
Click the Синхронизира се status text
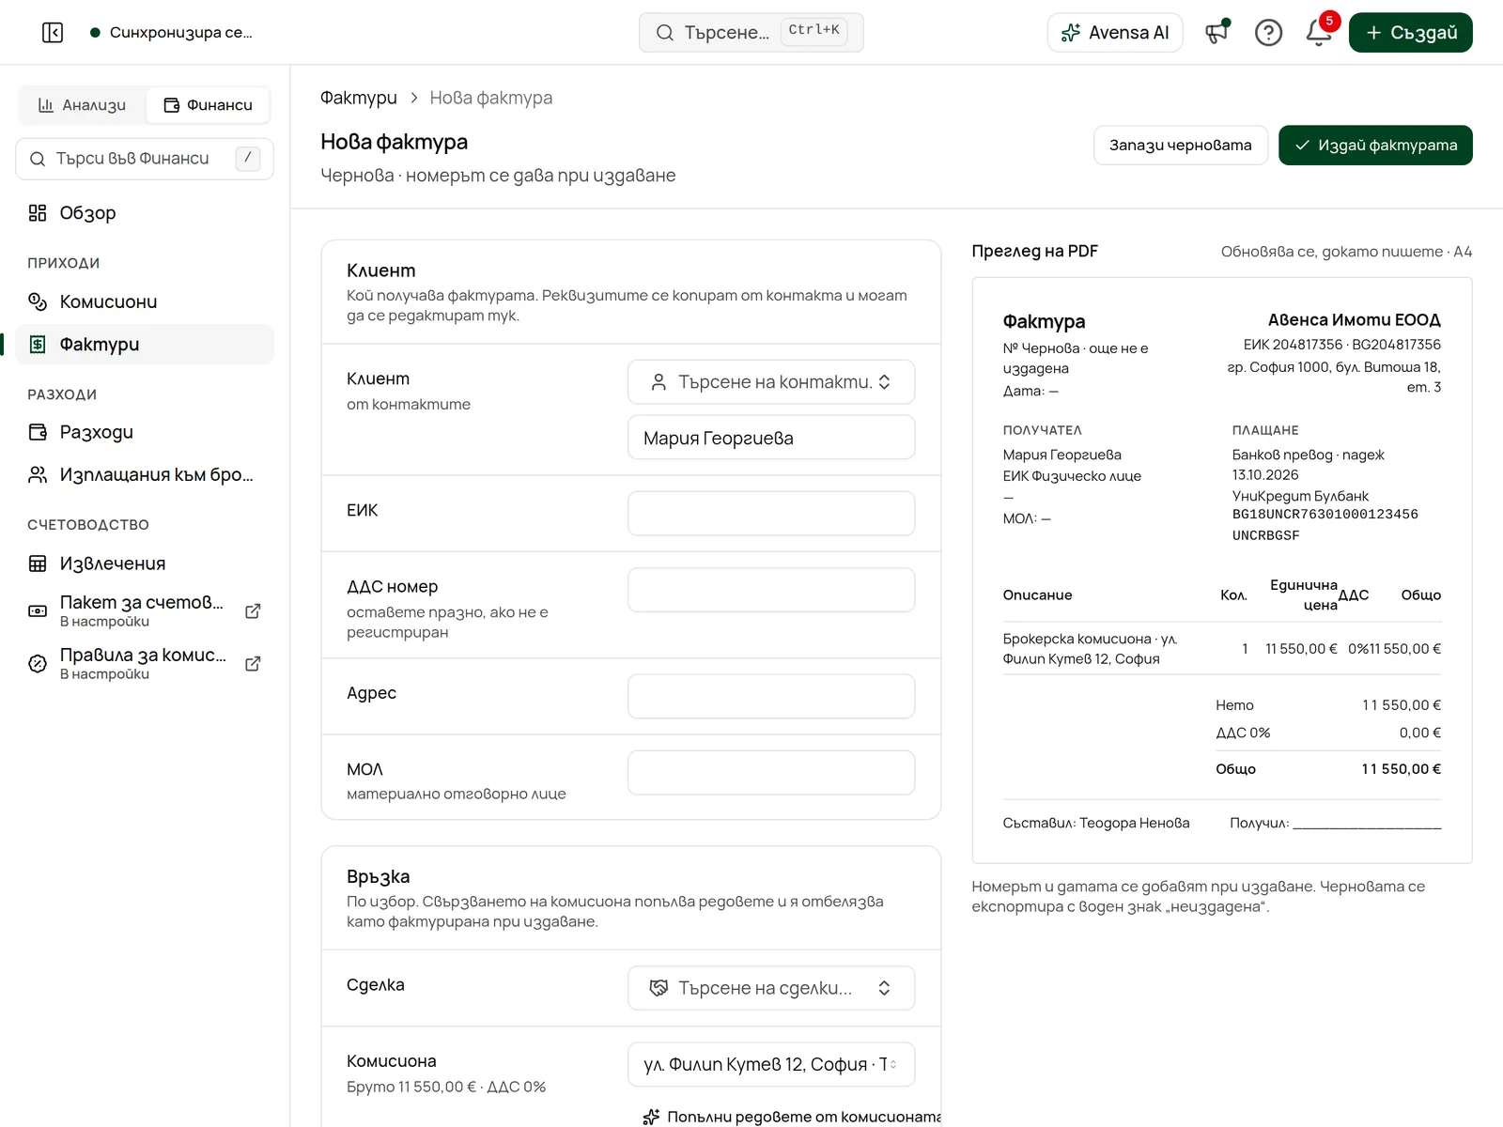(181, 33)
